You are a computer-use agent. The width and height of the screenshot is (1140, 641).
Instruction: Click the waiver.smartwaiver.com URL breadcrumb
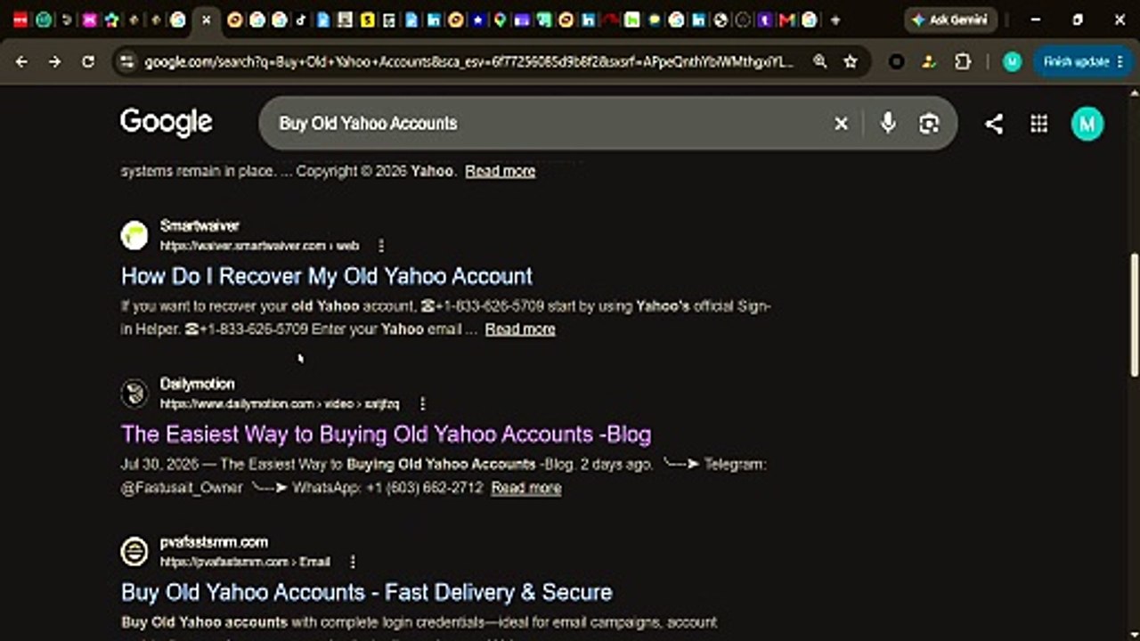(259, 246)
